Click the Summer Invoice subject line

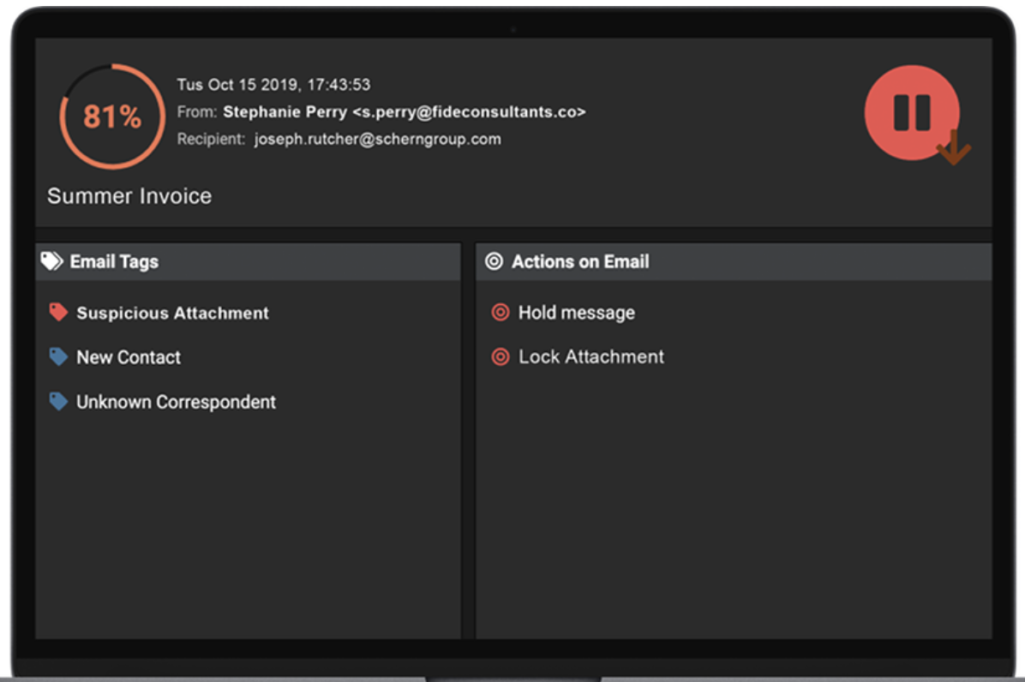point(129,196)
